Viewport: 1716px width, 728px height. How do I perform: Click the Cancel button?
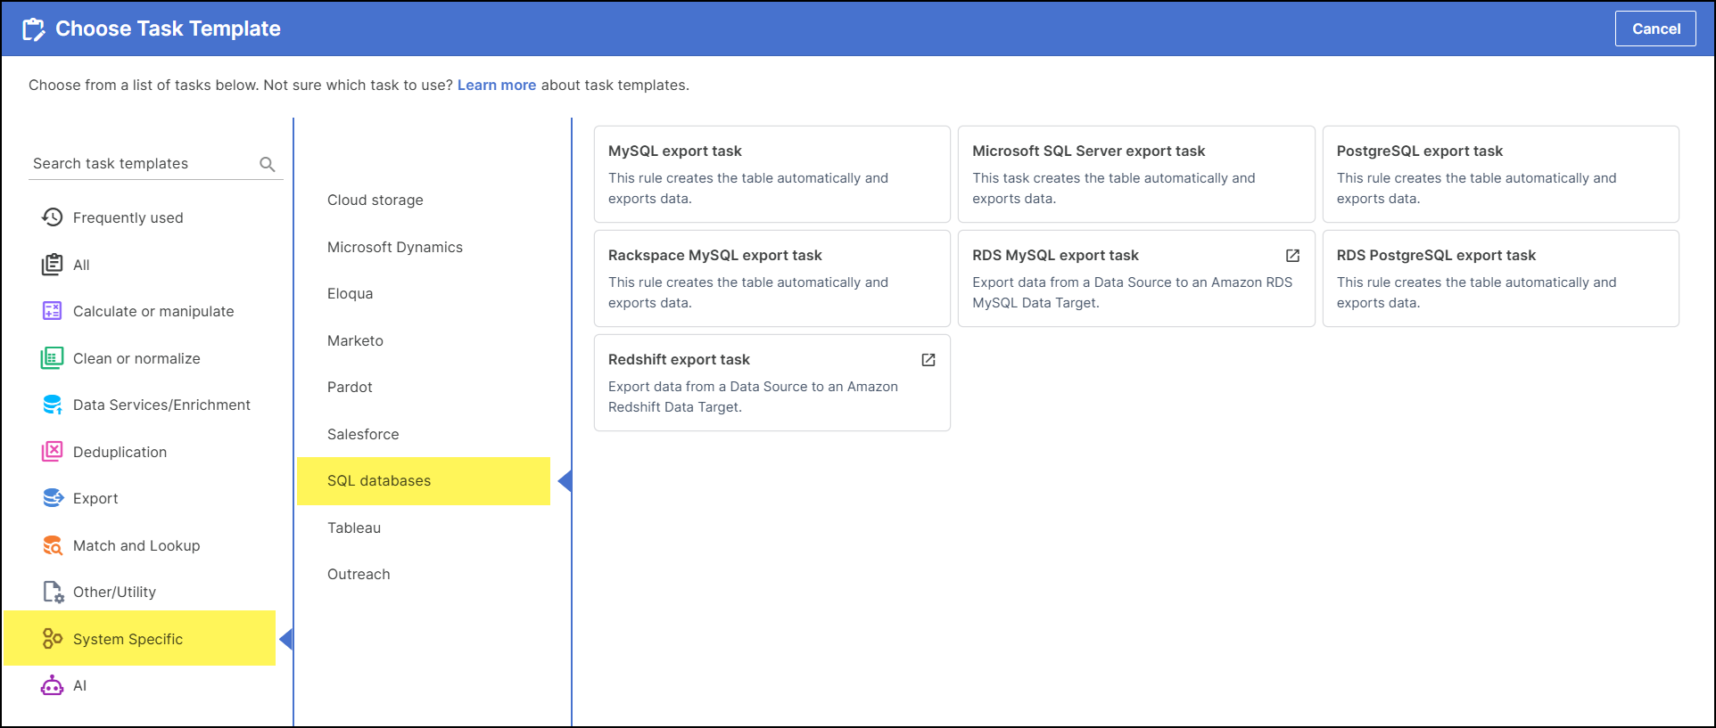(1655, 29)
